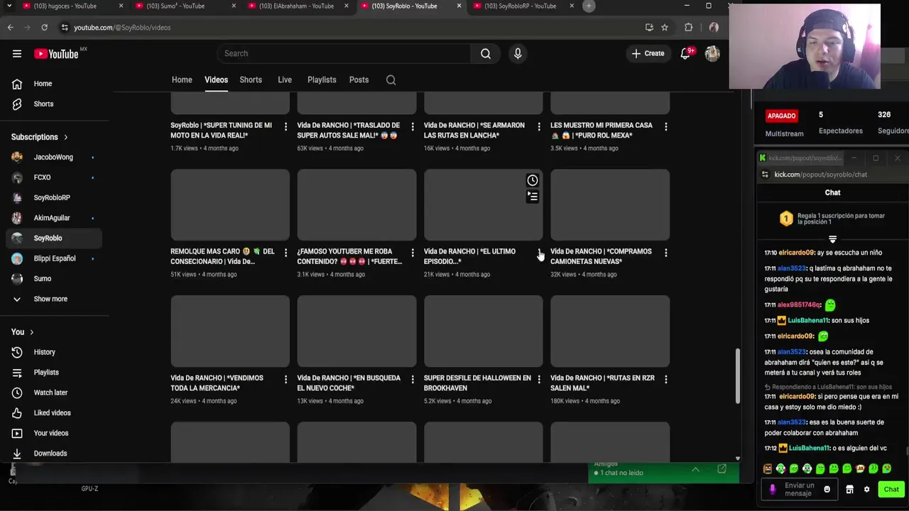Open Kick chat settings gear
Screen dimensions: 909x511
[x=866, y=489]
